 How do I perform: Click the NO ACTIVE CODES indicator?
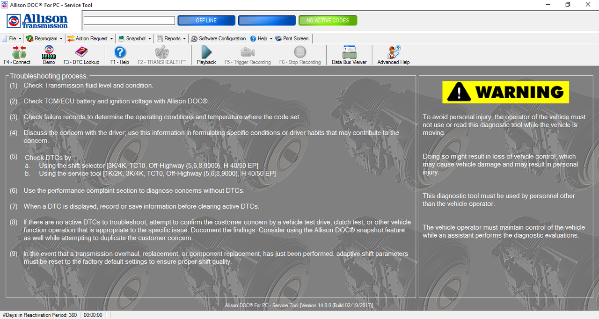pyautogui.click(x=328, y=21)
